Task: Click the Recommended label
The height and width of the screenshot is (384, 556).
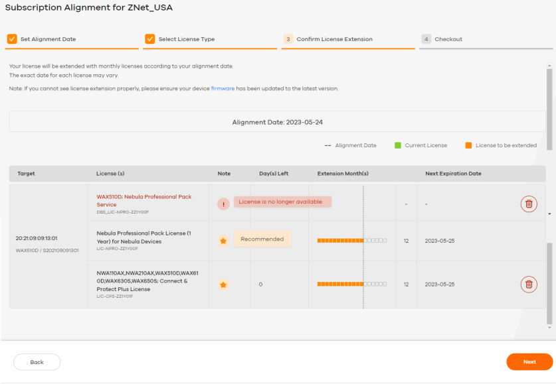Action: click(262, 239)
